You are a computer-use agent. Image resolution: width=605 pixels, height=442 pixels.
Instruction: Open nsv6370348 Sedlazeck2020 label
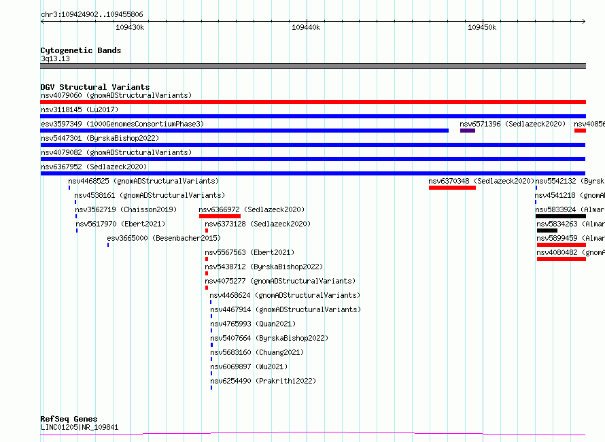pyautogui.click(x=481, y=181)
